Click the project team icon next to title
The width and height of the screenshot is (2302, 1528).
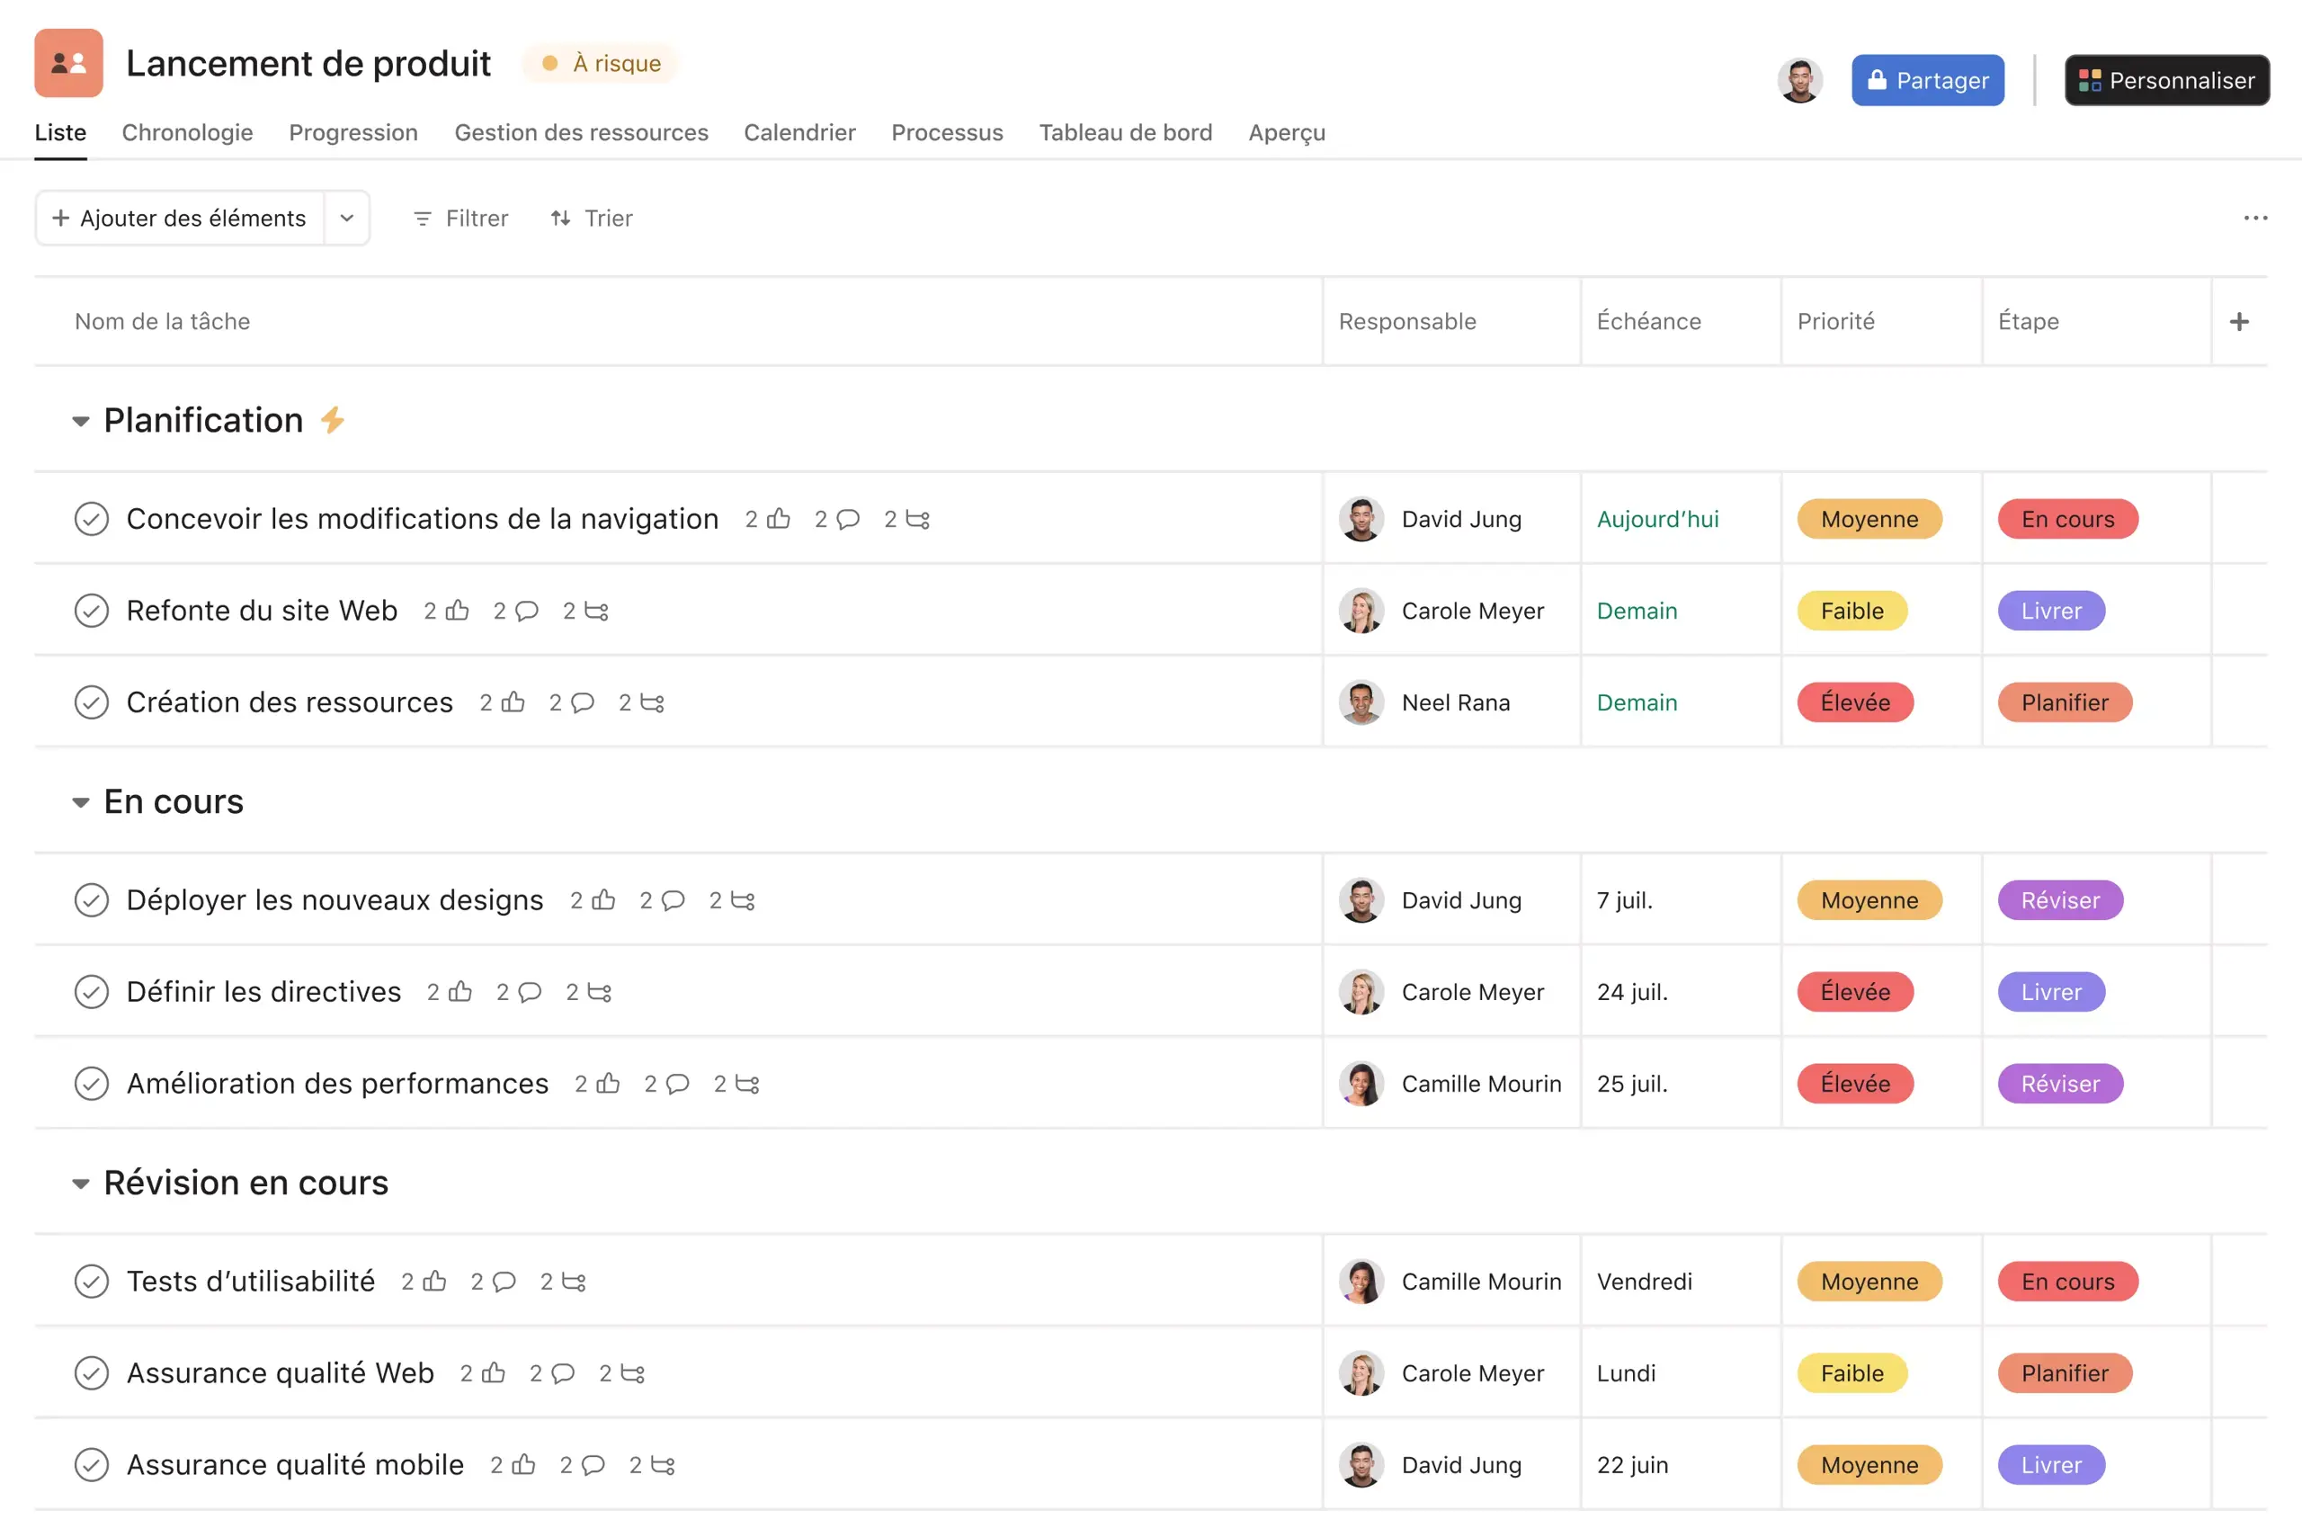point(68,62)
